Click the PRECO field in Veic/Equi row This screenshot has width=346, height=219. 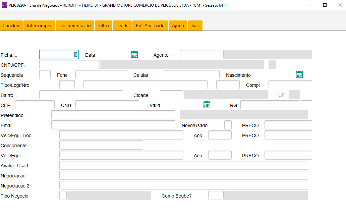click(x=288, y=155)
